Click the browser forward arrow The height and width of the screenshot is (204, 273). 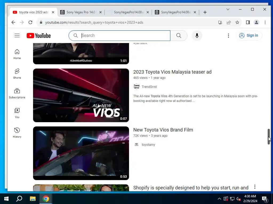point(22,22)
